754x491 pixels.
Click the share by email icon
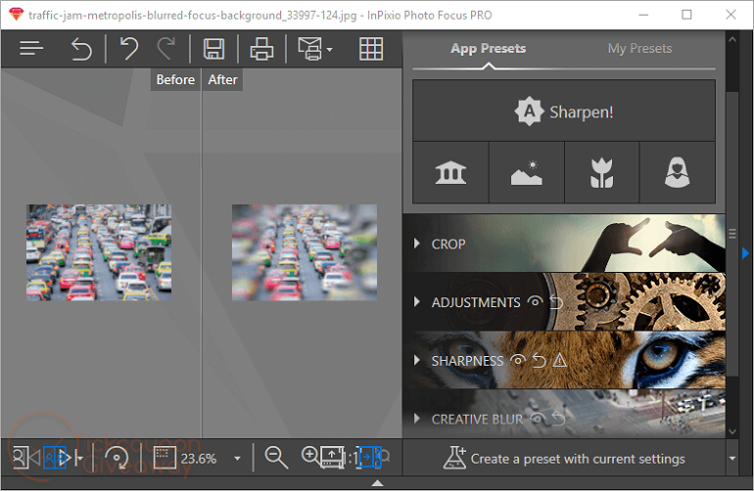(x=309, y=49)
